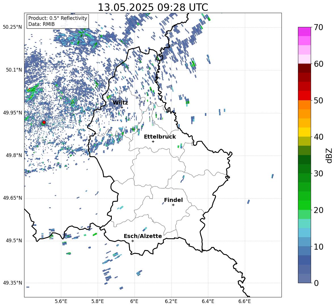Click the Esch/Alzette station cross marker

click(x=133, y=241)
